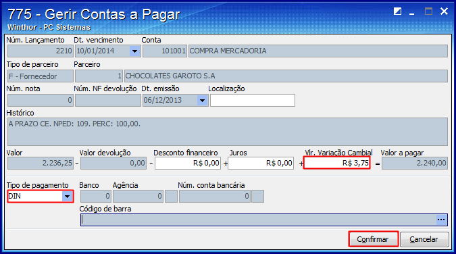The width and height of the screenshot is (456, 254).
Task: Click the Localização input field
Action: tap(253, 101)
